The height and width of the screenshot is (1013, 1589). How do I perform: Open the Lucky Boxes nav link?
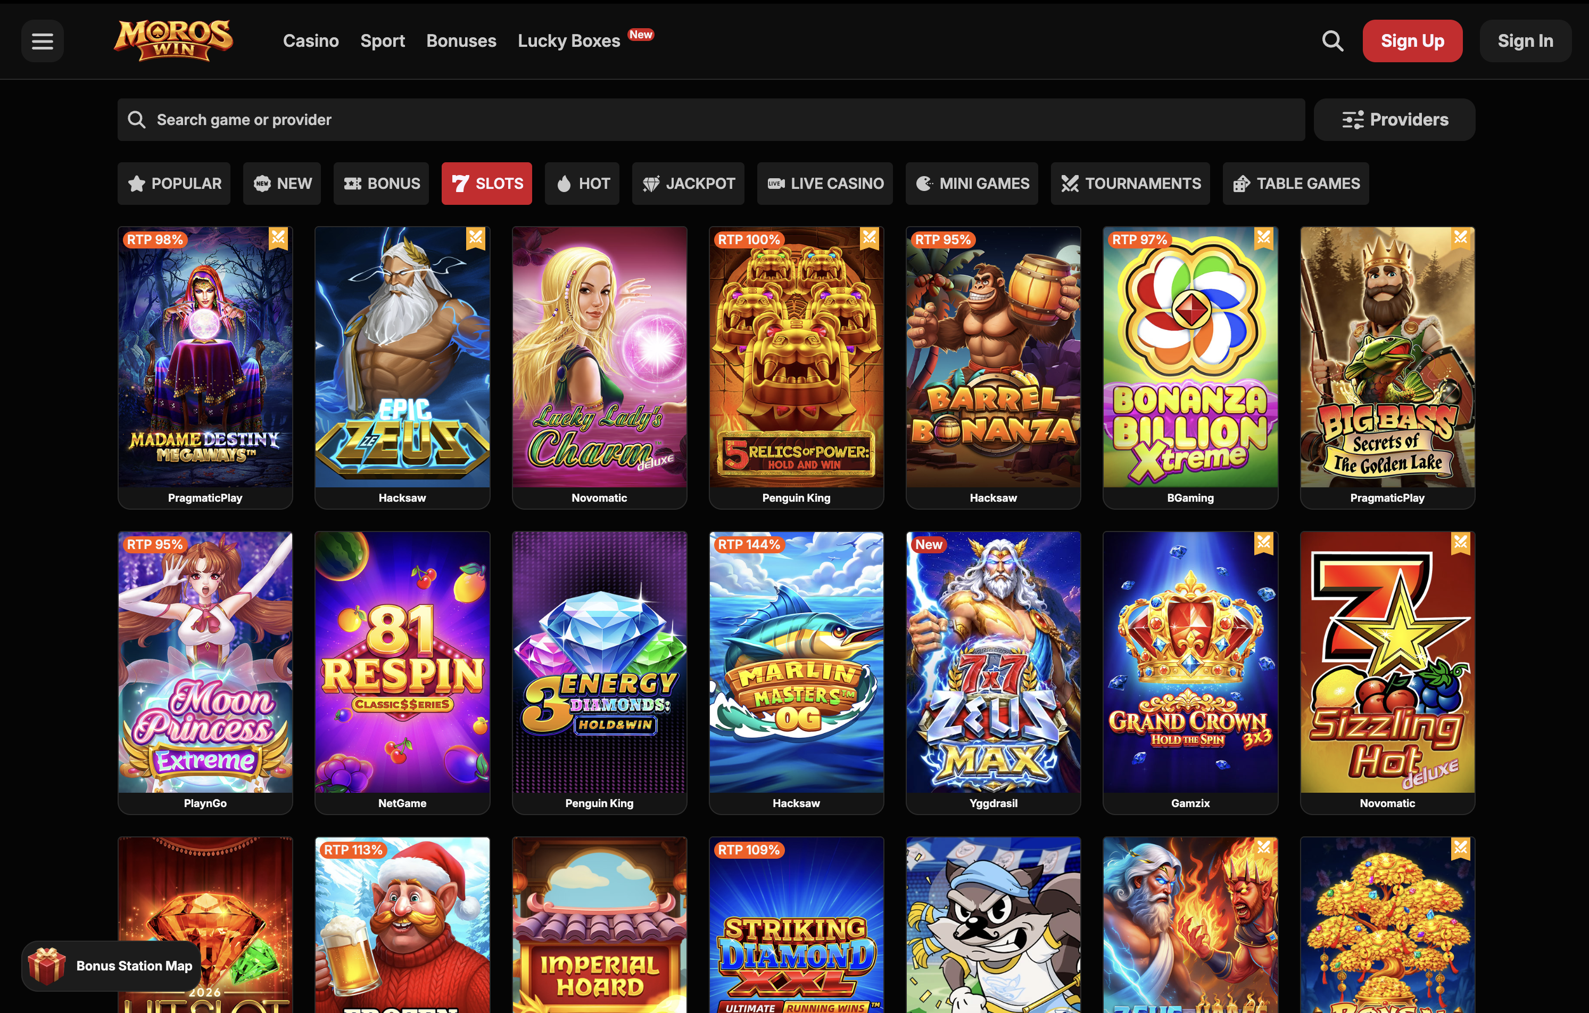coord(569,41)
